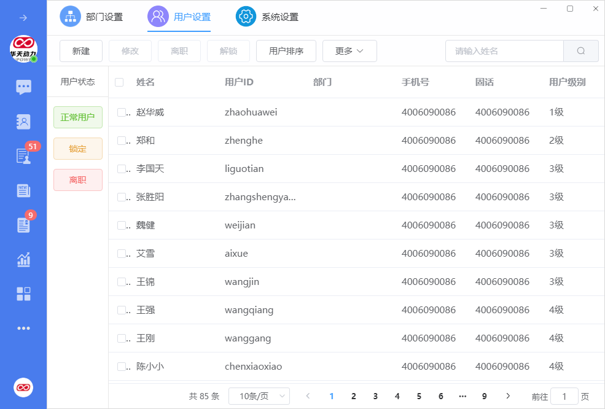605x409 pixels.
Task: Tick the checkbox for 王强
Action: coord(122,310)
